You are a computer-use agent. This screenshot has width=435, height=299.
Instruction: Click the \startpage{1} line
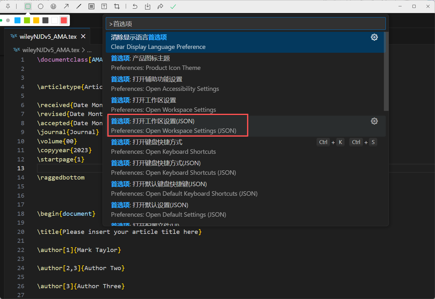pyautogui.click(x=61, y=160)
